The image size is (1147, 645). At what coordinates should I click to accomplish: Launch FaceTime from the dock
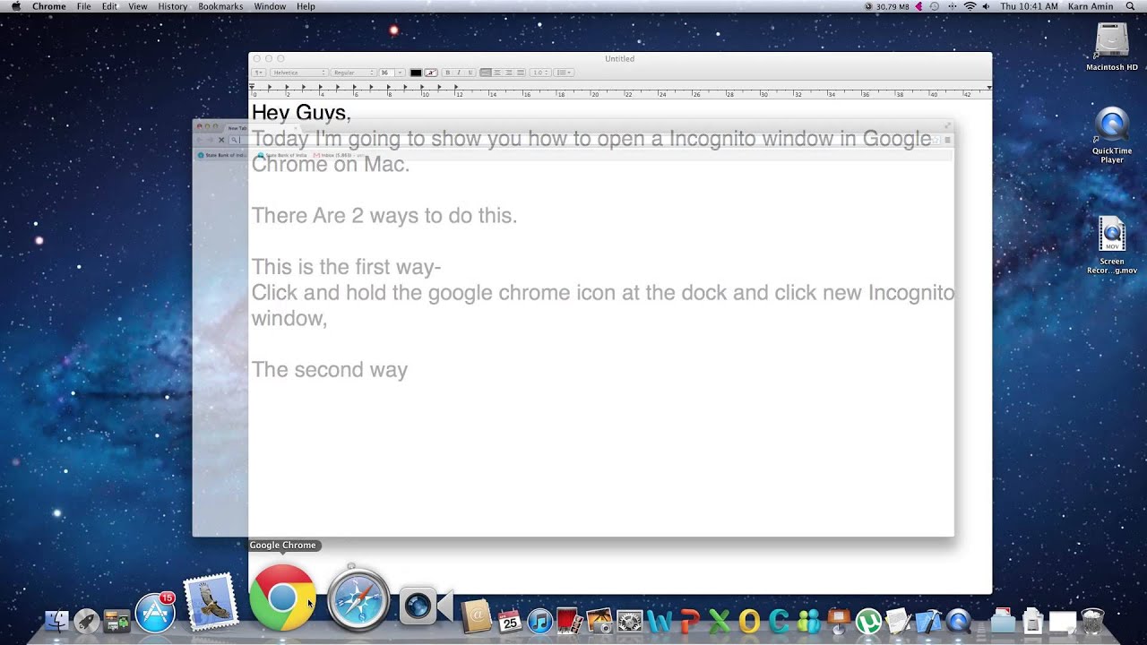coord(425,606)
